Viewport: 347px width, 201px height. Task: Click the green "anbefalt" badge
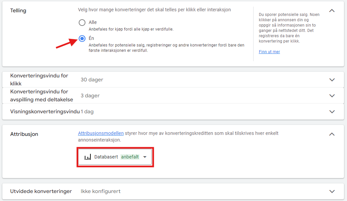coord(130,157)
